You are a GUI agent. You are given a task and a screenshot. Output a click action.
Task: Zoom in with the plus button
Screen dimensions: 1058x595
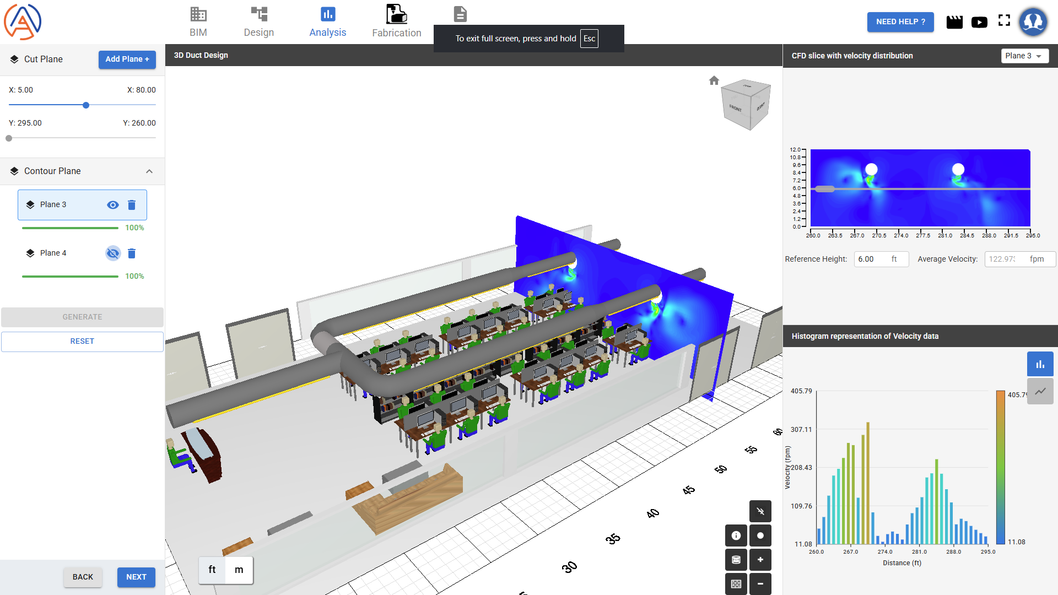[x=760, y=560]
